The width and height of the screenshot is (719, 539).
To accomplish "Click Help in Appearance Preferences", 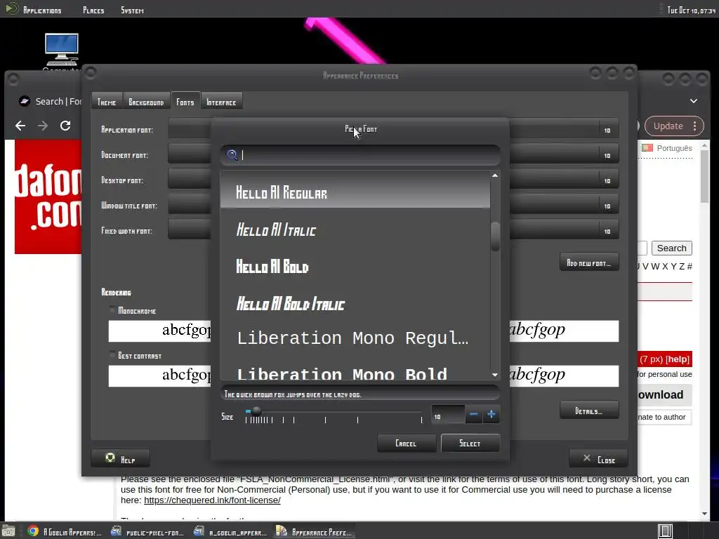I will click(x=121, y=459).
